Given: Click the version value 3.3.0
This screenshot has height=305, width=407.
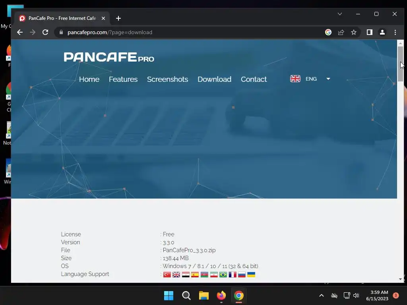Looking at the screenshot, I should [169, 243].
